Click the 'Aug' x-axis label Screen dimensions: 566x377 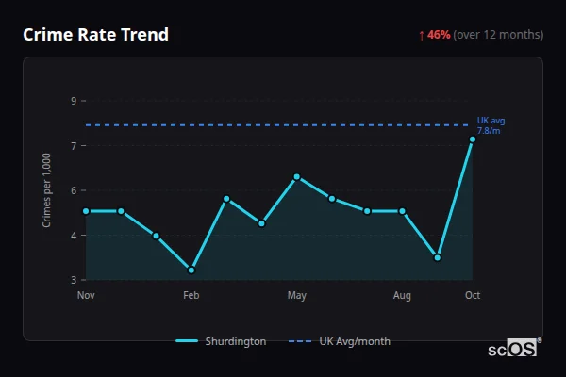(402, 296)
